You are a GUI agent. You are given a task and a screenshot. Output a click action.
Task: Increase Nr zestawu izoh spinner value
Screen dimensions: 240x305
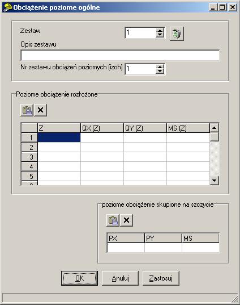160,66
